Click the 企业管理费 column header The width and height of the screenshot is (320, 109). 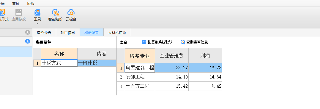(x=172, y=56)
